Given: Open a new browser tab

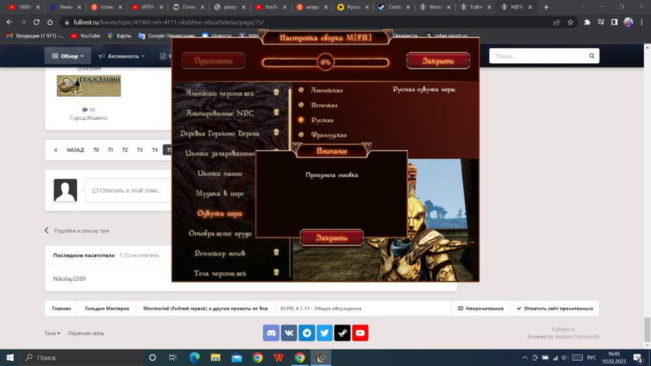Looking at the screenshot, I should click(546, 7).
